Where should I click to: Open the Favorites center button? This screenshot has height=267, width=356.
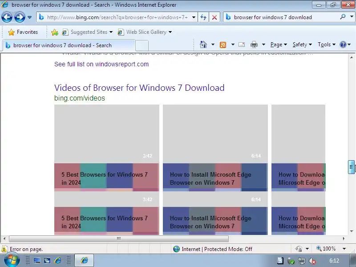pyautogui.click(x=23, y=32)
